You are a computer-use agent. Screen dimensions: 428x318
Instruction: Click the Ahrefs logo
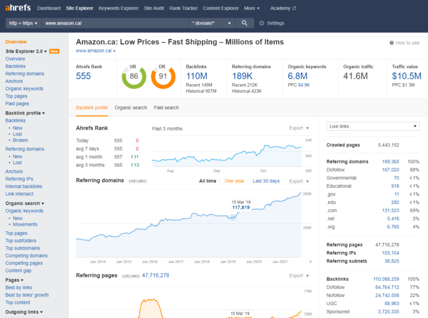(x=18, y=8)
